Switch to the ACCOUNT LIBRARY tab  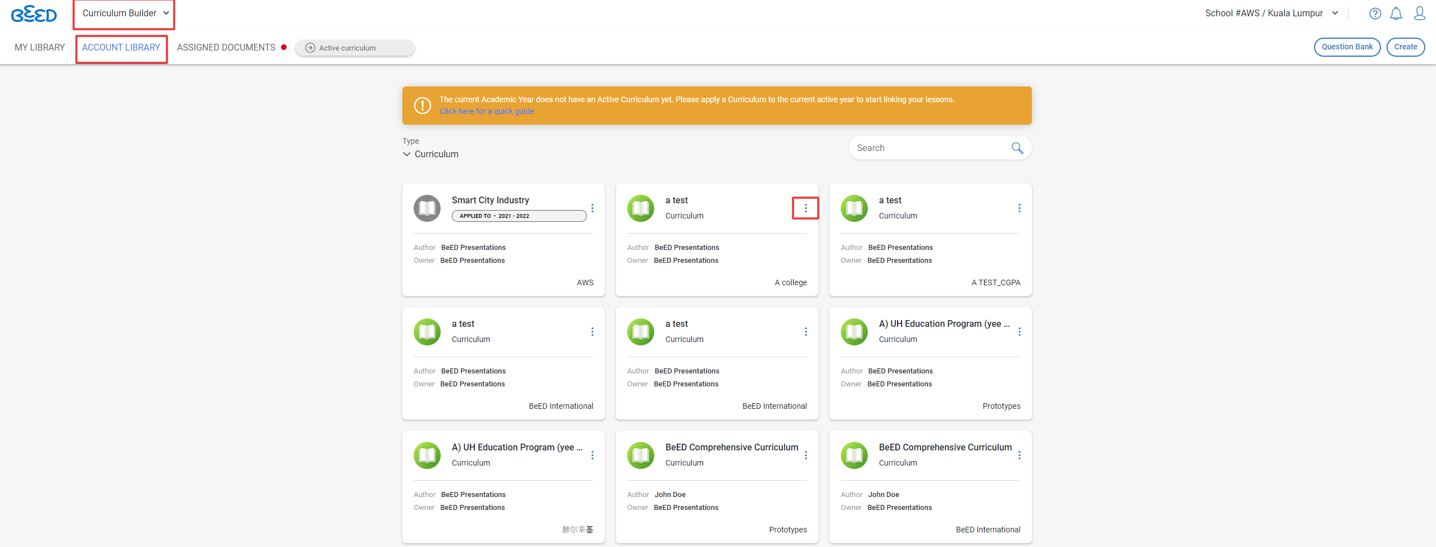(121, 48)
